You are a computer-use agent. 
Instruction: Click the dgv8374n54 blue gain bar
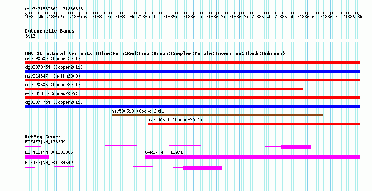[192, 106]
